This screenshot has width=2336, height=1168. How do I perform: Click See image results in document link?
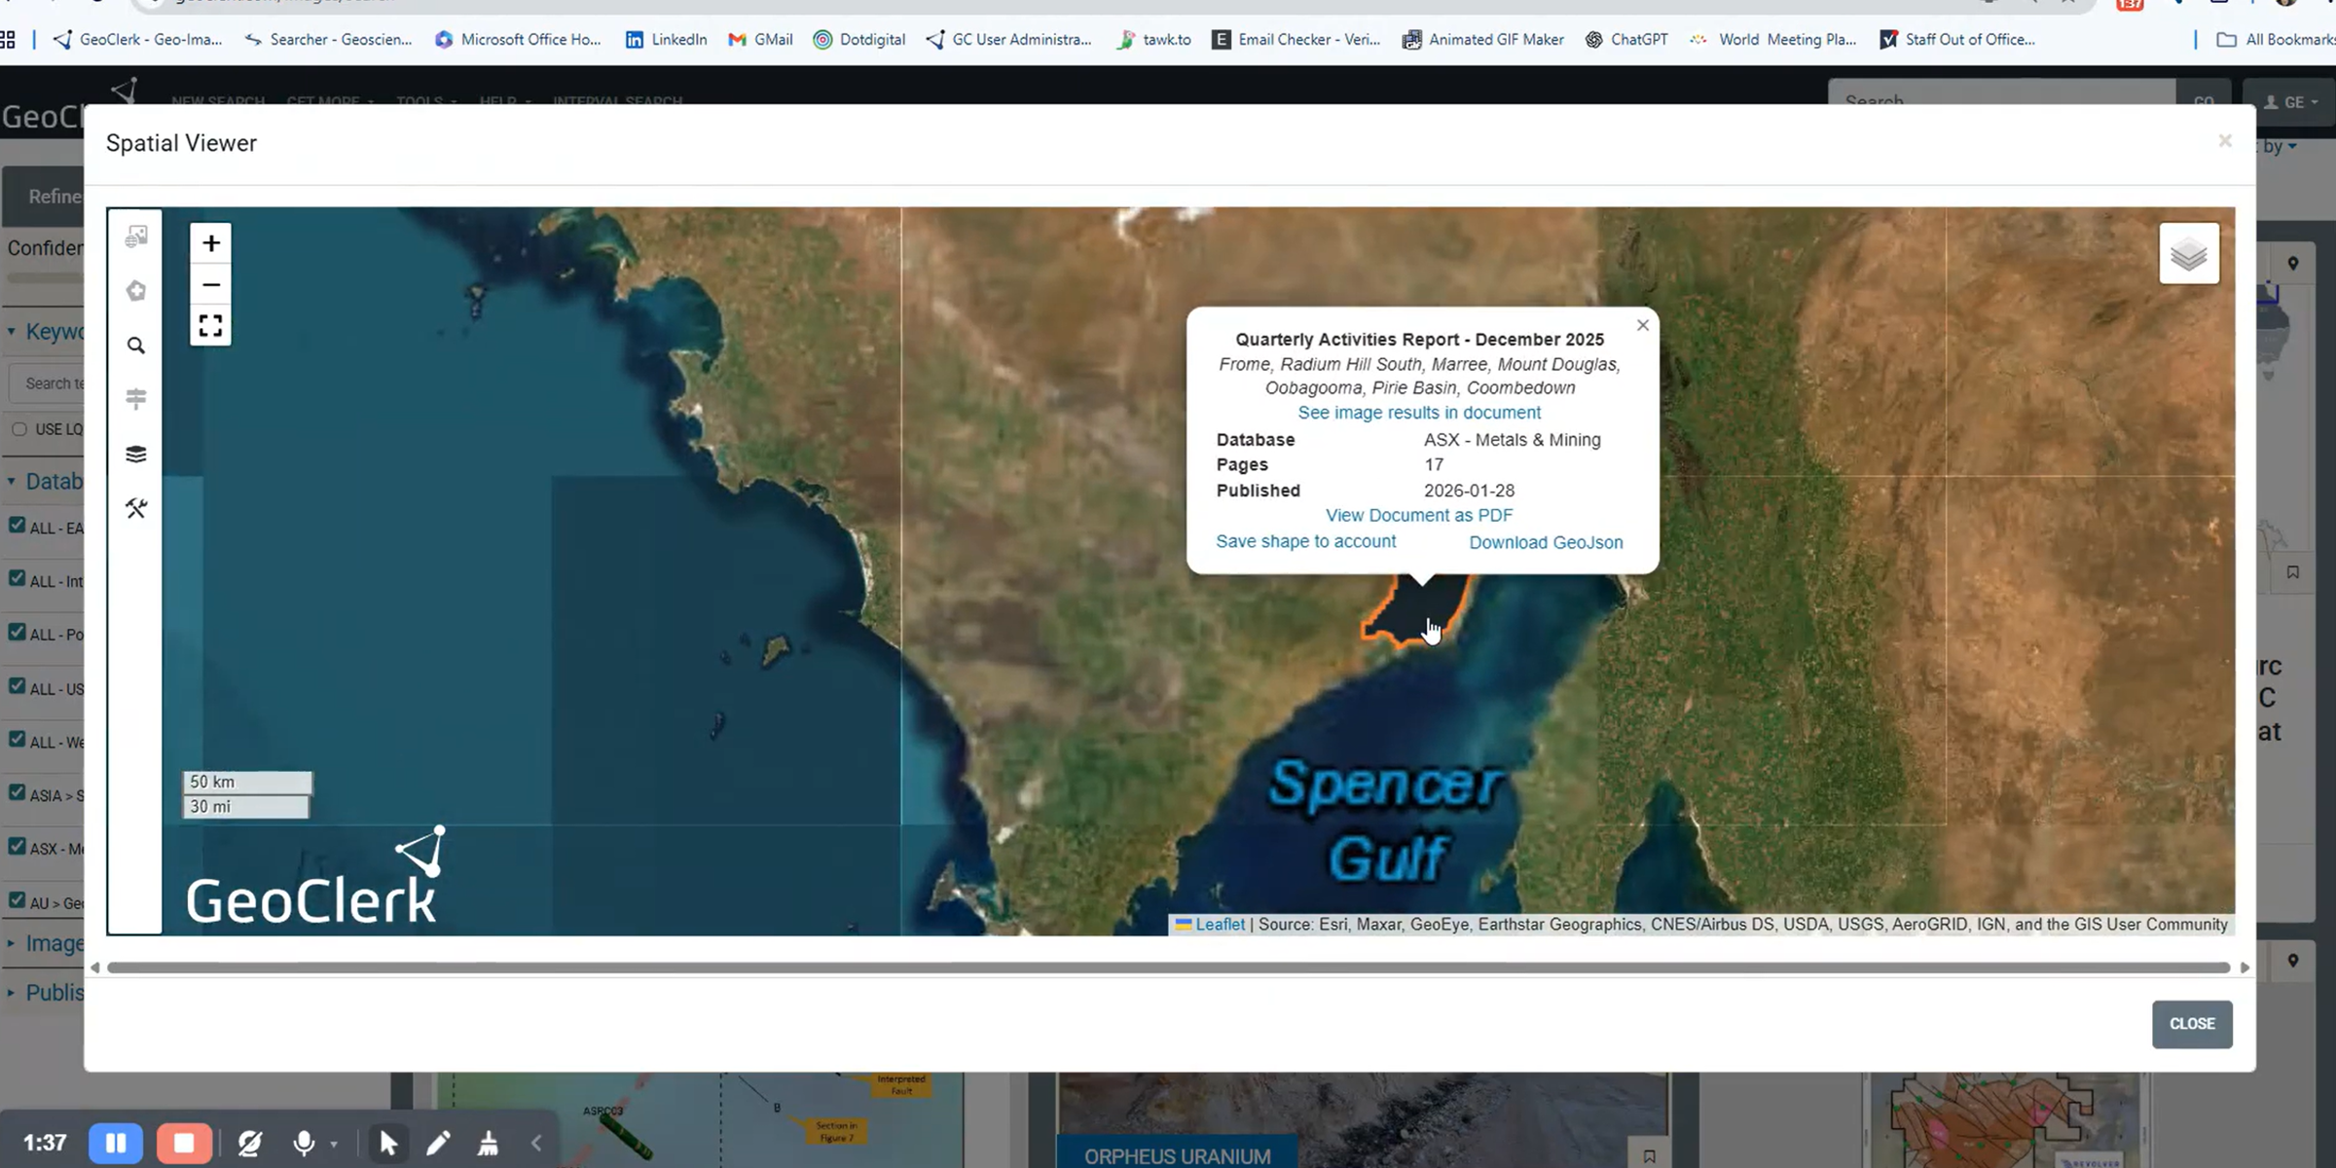coord(1419,413)
